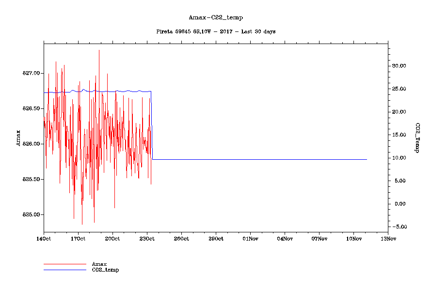This screenshot has width=432, height=305.
Task: Select the CO2_Temp right axis label
Action: pos(416,138)
